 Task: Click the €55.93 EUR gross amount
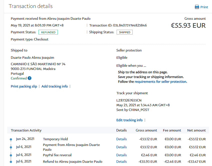tap(188, 25)
